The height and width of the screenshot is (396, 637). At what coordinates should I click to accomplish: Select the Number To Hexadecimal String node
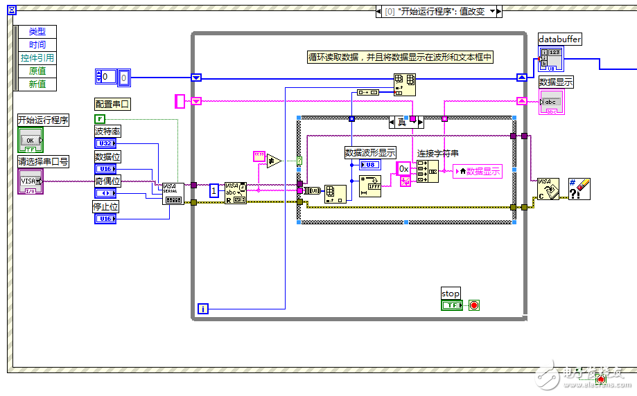tap(370, 186)
